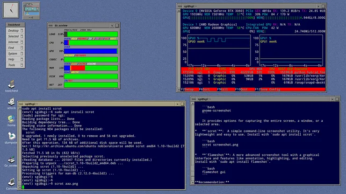
Task: Tear off the Internet menu box
Action: (x=22, y=42)
